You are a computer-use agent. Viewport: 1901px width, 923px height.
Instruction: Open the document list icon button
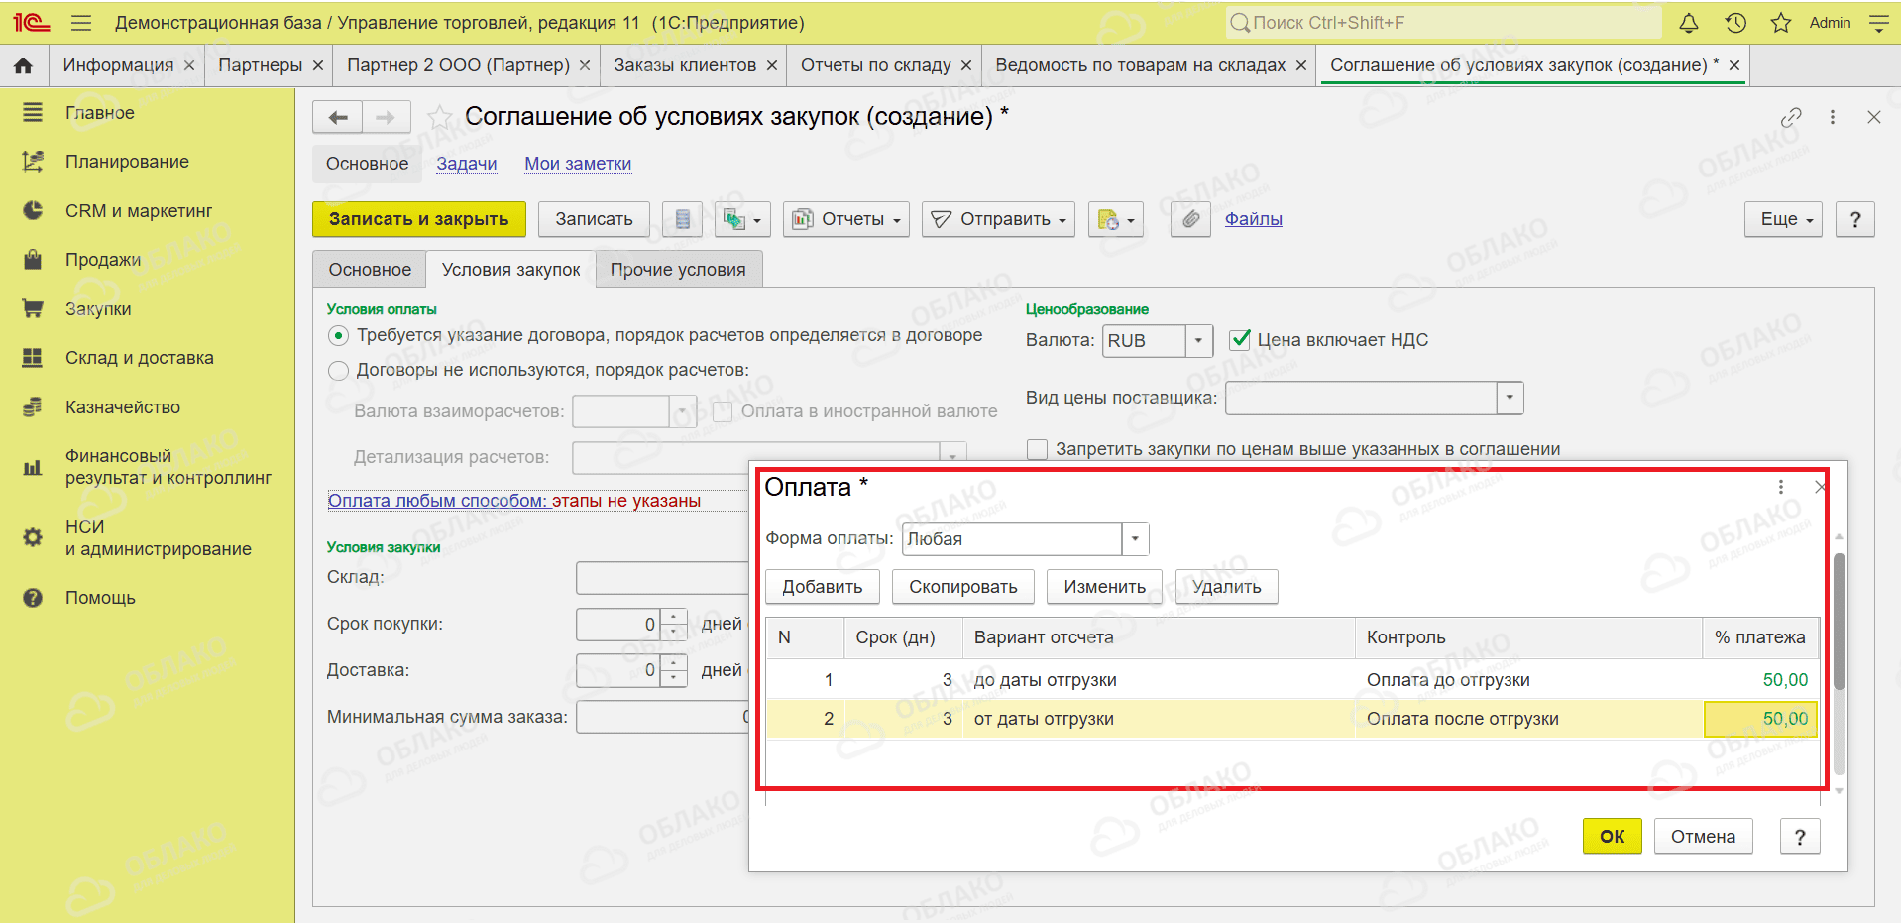683,219
